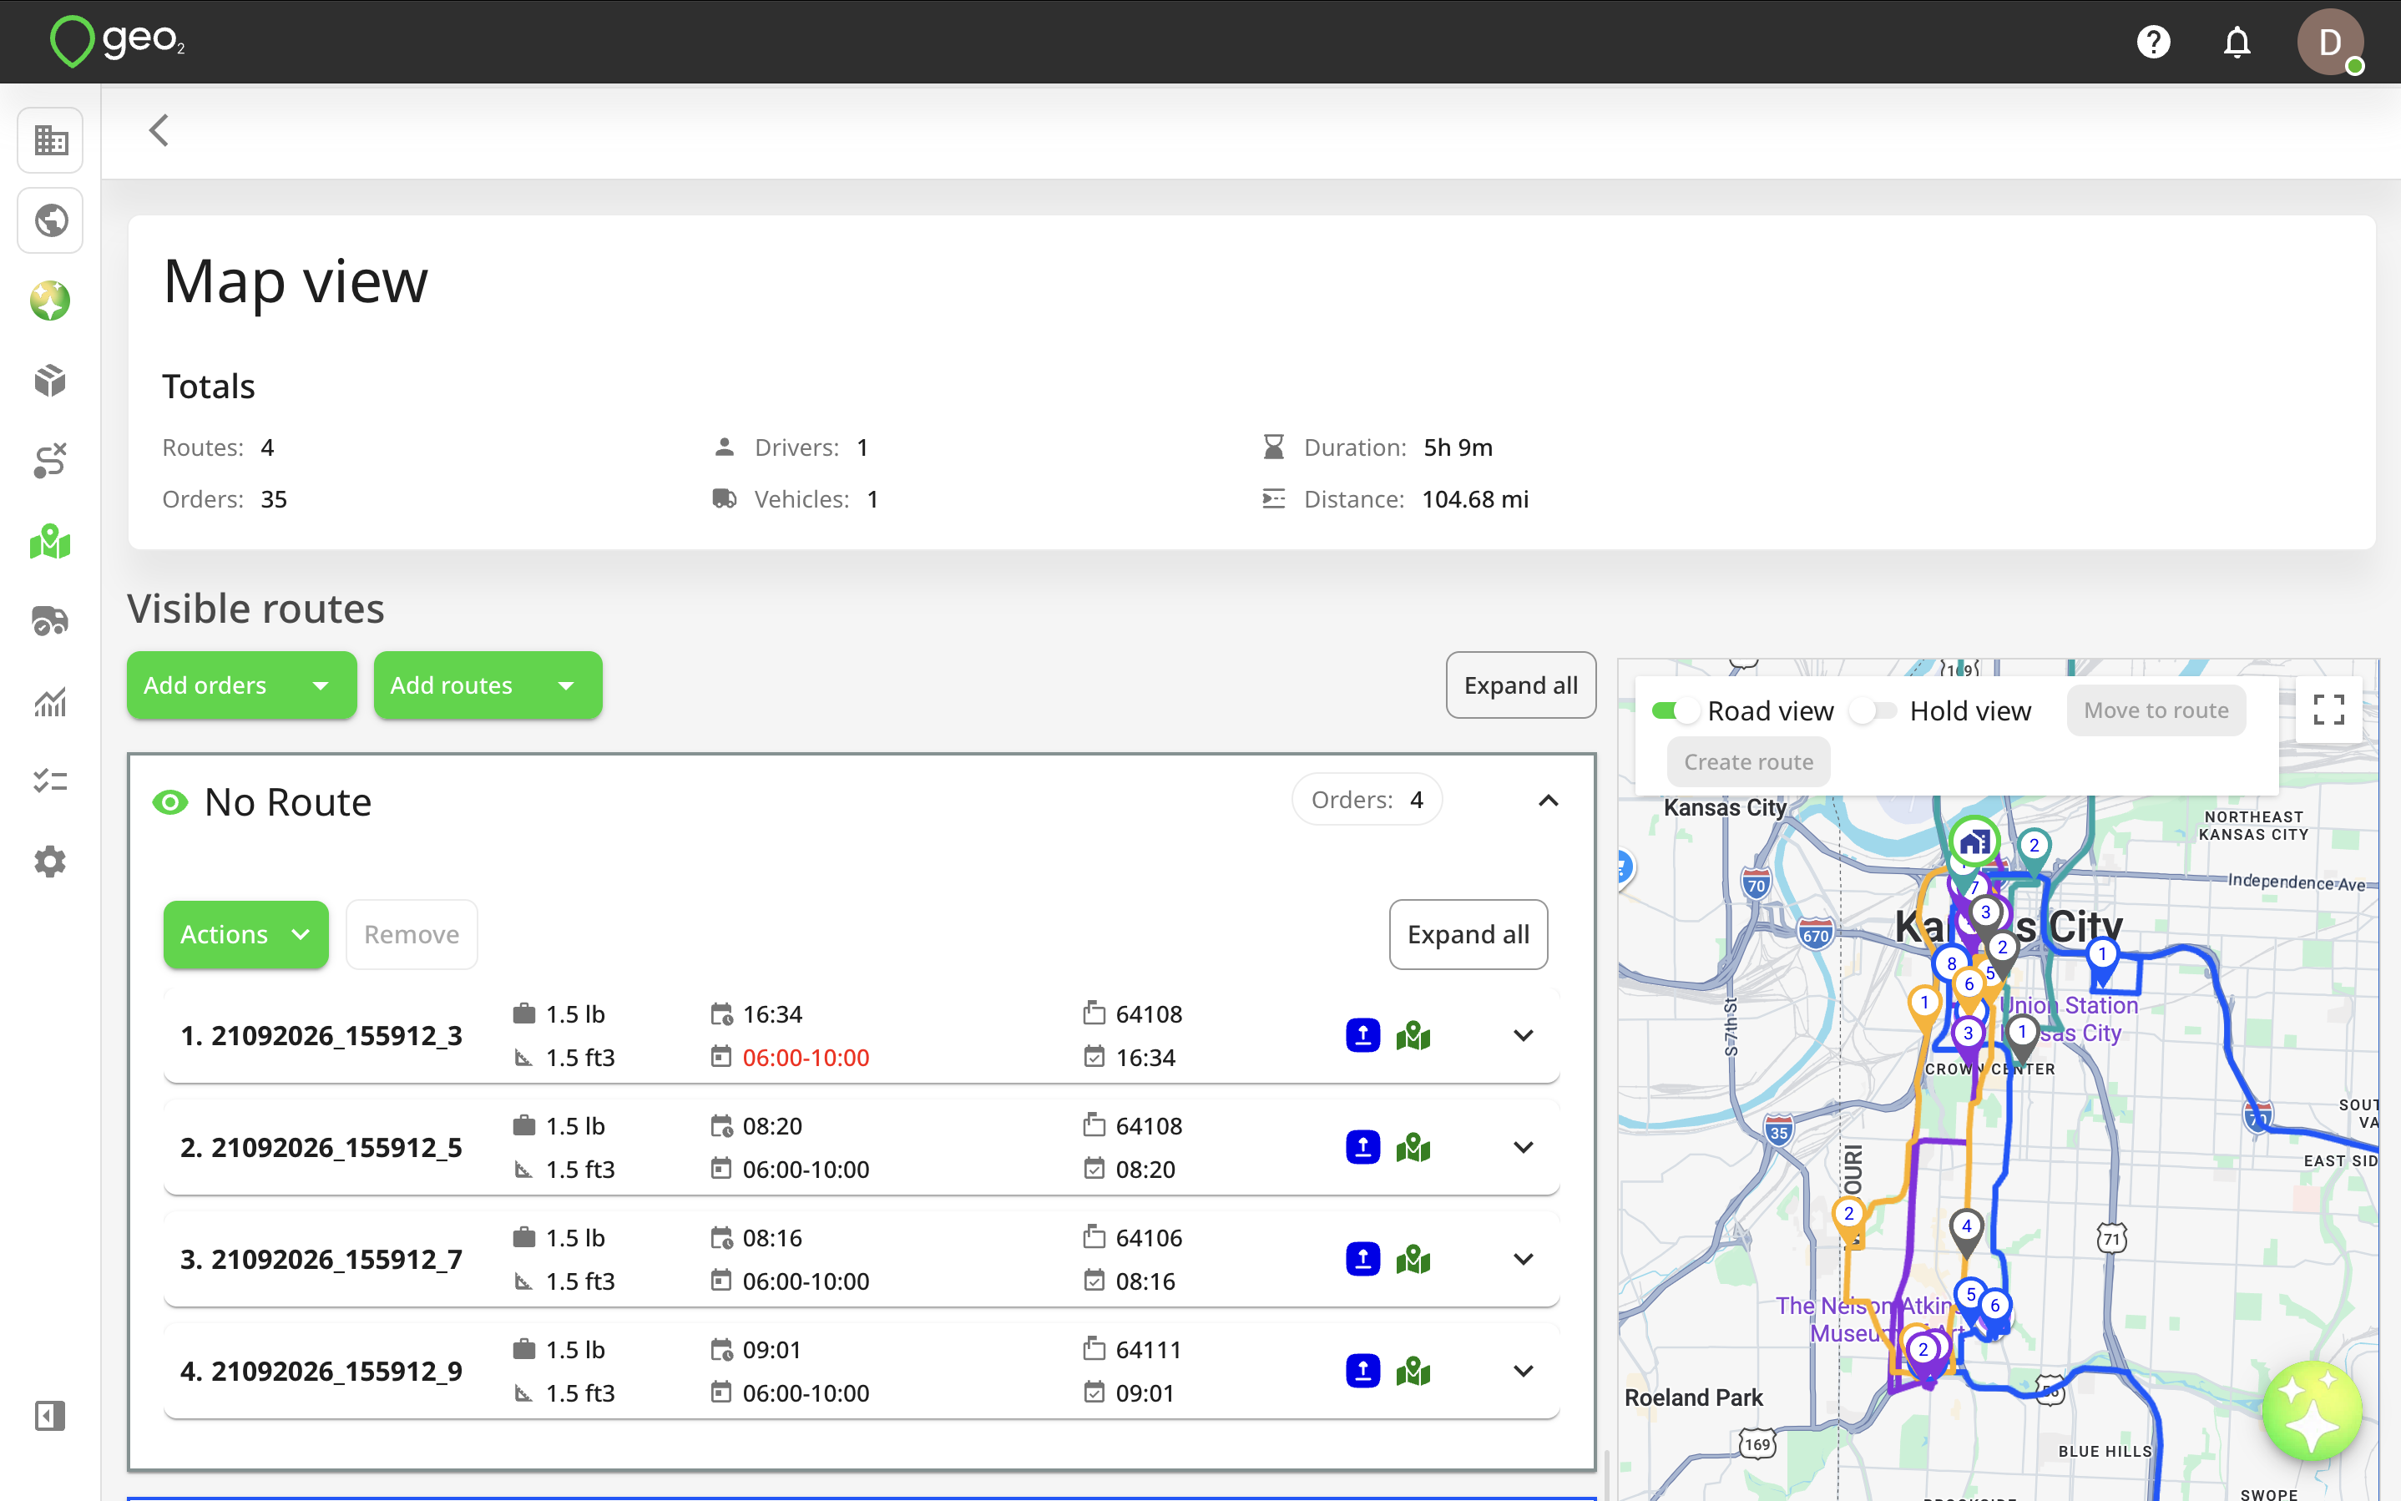
Task: Open the help question mark icon
Action: coord(2153,42)
